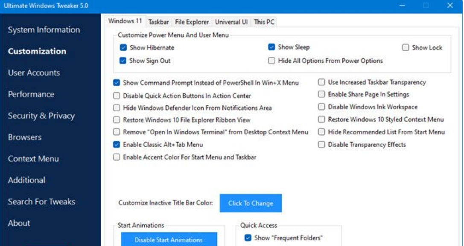464x246 pixels.
Task: Switch to the File Explorer tab
Action: [x=192, y=22]
